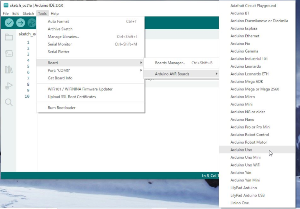Open the Library Manager sidebar icon
This screenshot has height=209, width=300.
(x=9, y=70)
